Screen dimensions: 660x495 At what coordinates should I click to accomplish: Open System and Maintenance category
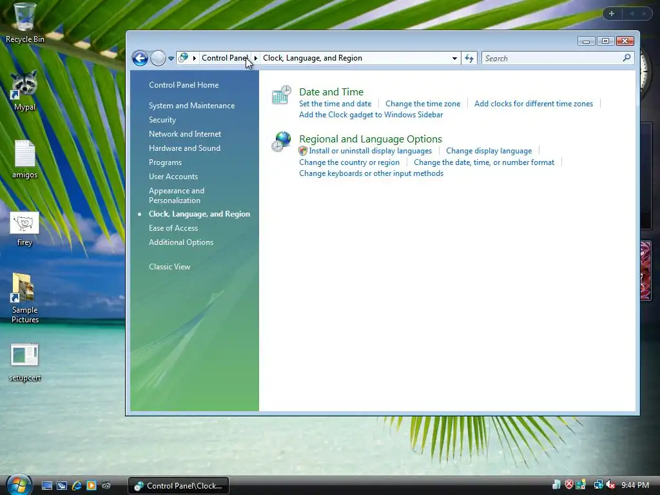click(x=191, y=106)
